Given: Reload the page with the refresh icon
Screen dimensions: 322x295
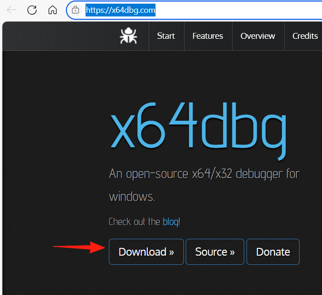Looking at the screenshot, I should coord(32,10).
